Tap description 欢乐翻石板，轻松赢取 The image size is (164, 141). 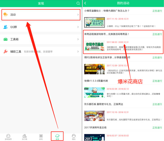click(134, 120)
